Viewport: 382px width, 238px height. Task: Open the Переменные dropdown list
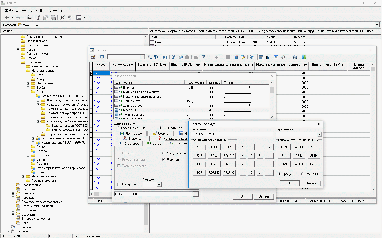[319, 135]
